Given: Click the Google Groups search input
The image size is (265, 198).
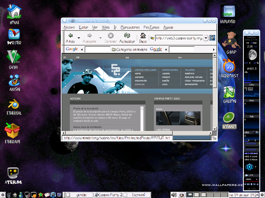Looking at the screenshot, I should [x=182, y=49].
